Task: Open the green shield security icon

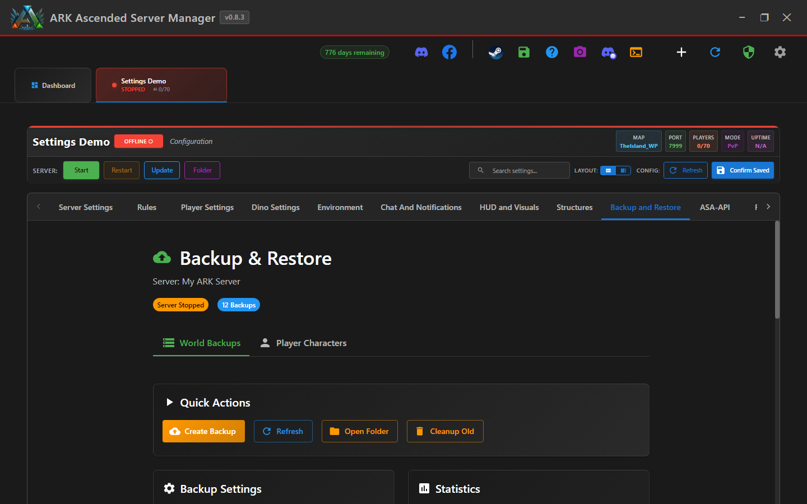Action: click(x=749, y=52)
